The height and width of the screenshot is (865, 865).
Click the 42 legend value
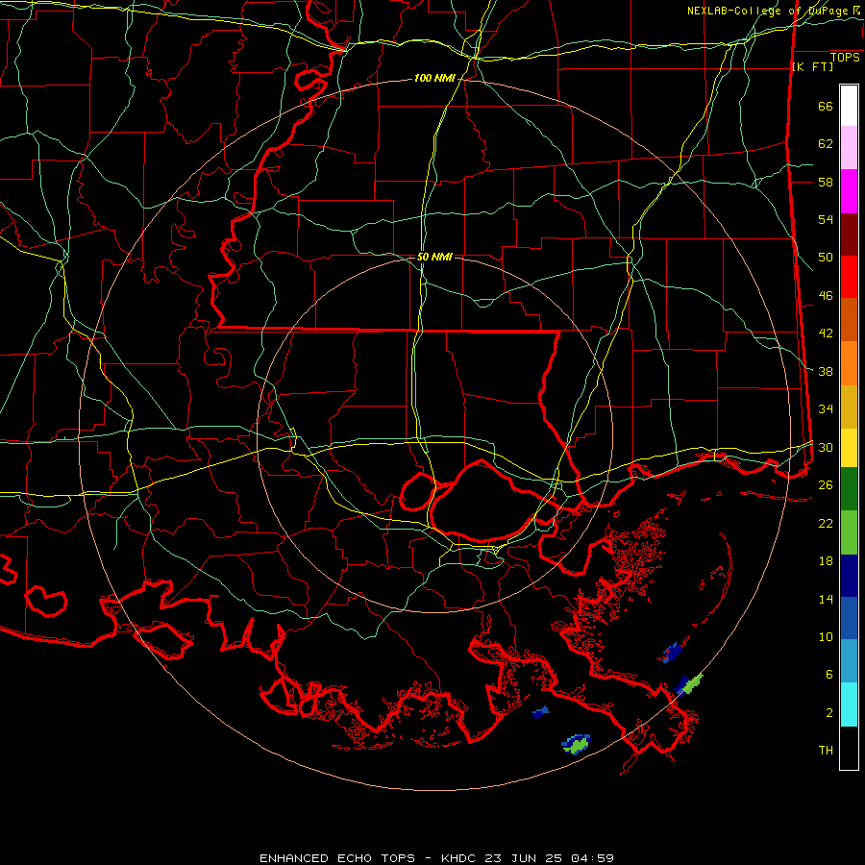[826, 334]
